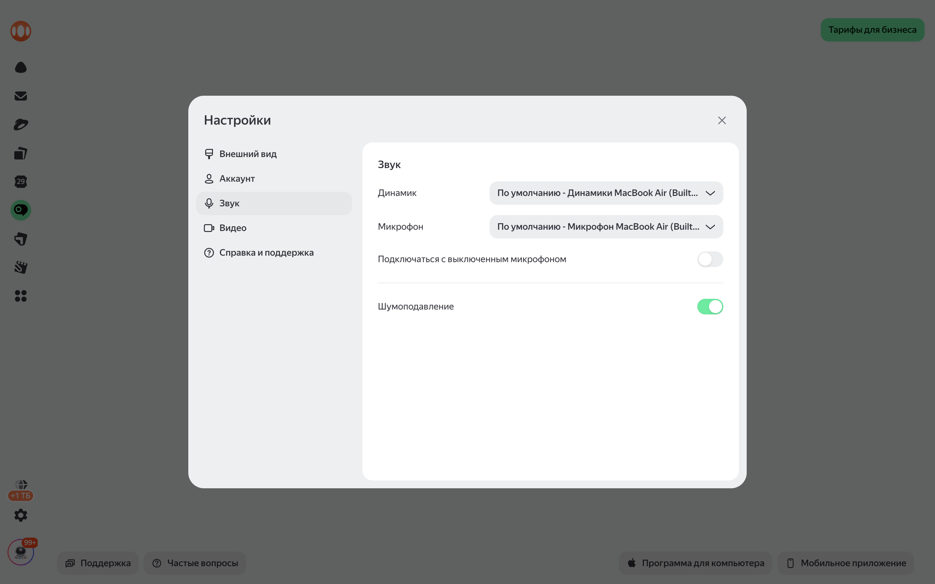
Task: Open Boards hand icon in sidebar
Action: 20,267
